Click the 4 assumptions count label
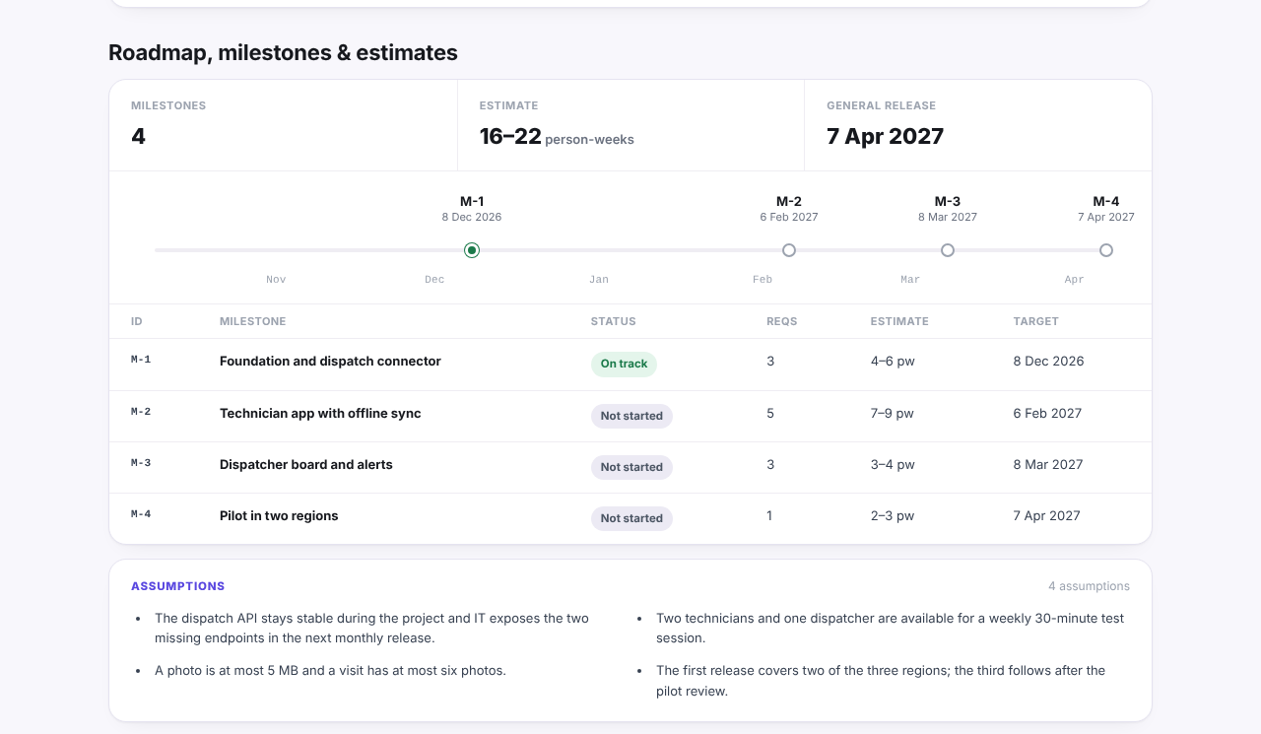 1089,586
